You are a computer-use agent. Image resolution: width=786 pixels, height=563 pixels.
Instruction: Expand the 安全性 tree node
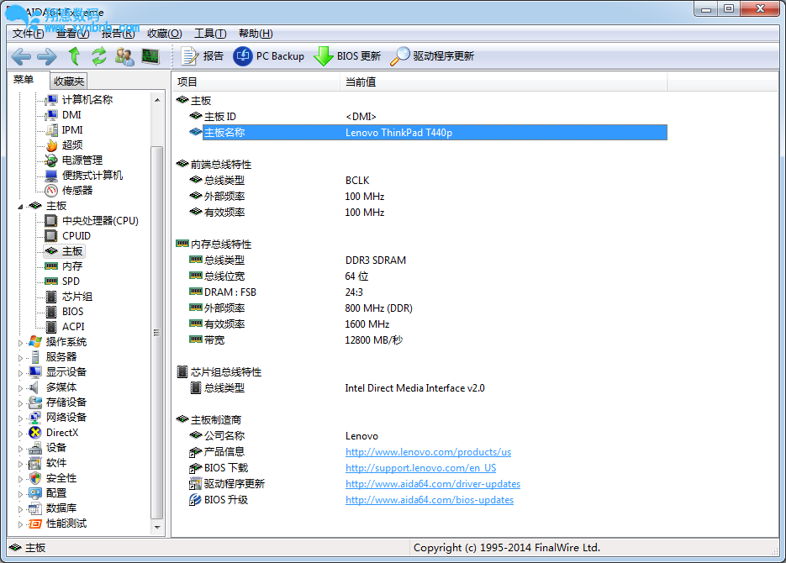(x=20, y=479)
